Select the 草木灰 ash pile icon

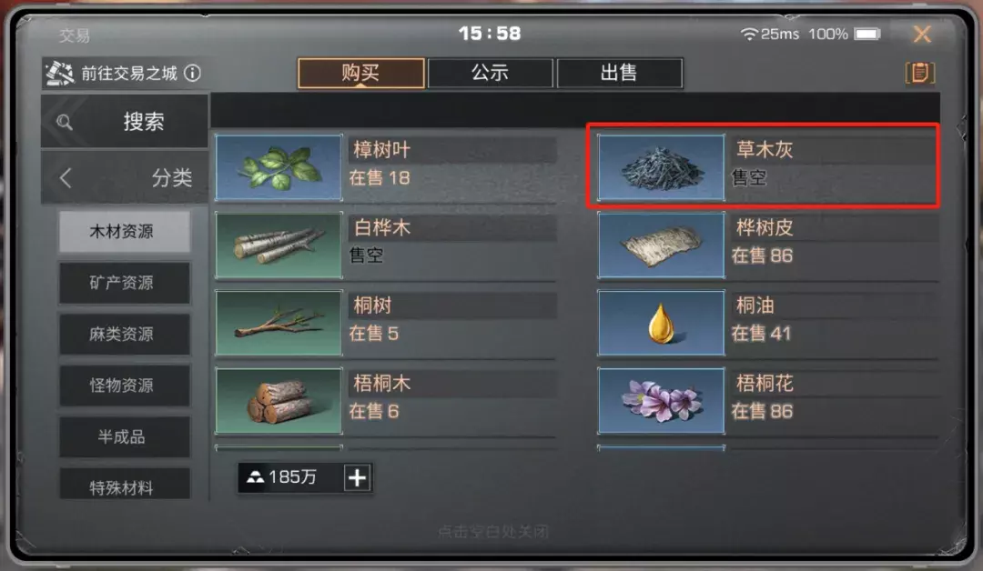pos(662,167)
